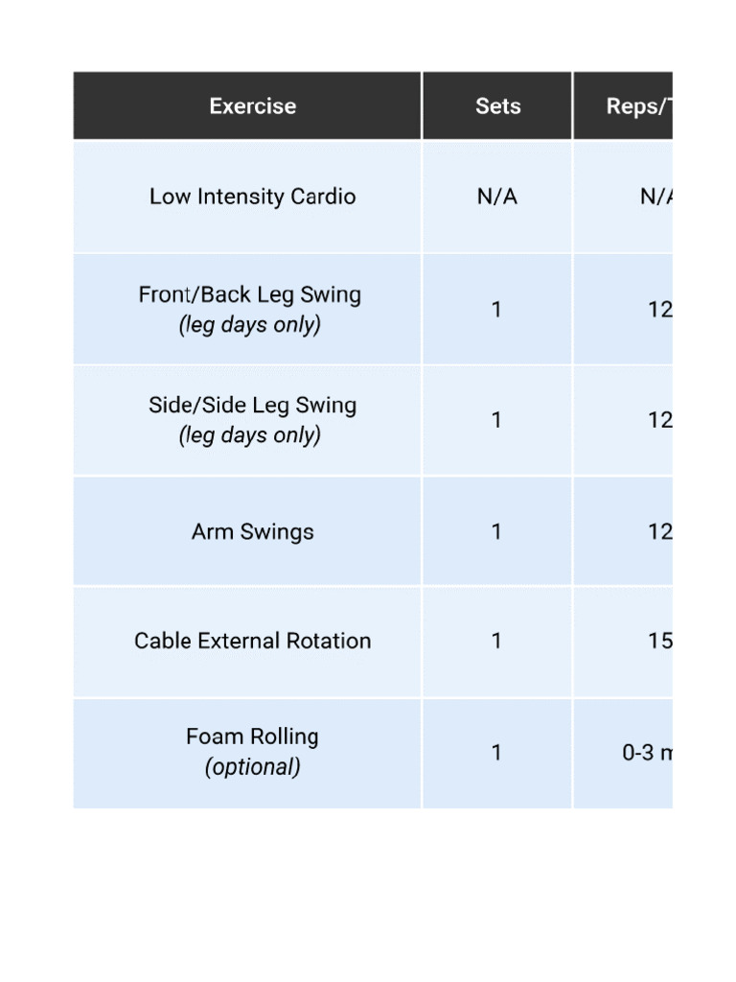
Task: Select the Arm Swings exercise cell
Action: (252, 531)
